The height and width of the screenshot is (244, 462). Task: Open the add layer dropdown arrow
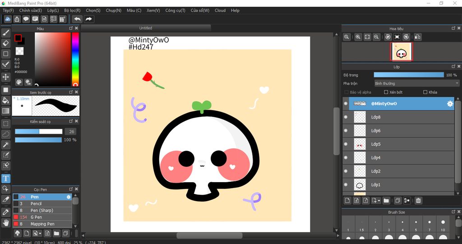(379, 201)
